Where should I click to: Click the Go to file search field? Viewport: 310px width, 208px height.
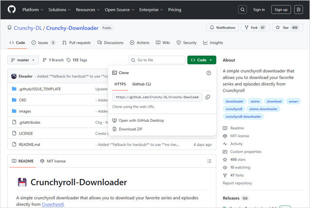click(x=157, y=60)
